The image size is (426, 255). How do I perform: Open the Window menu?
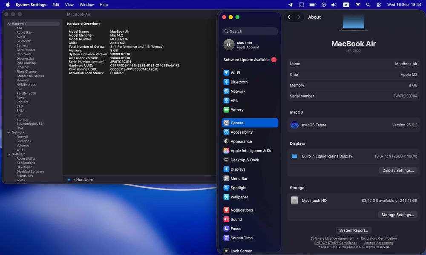click(x=86, y=5)
